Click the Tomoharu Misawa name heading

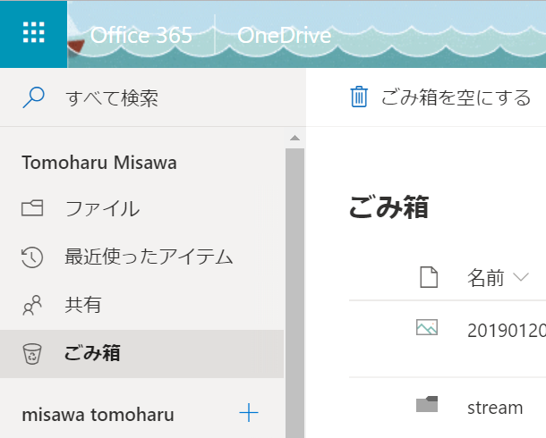[99, 163]
